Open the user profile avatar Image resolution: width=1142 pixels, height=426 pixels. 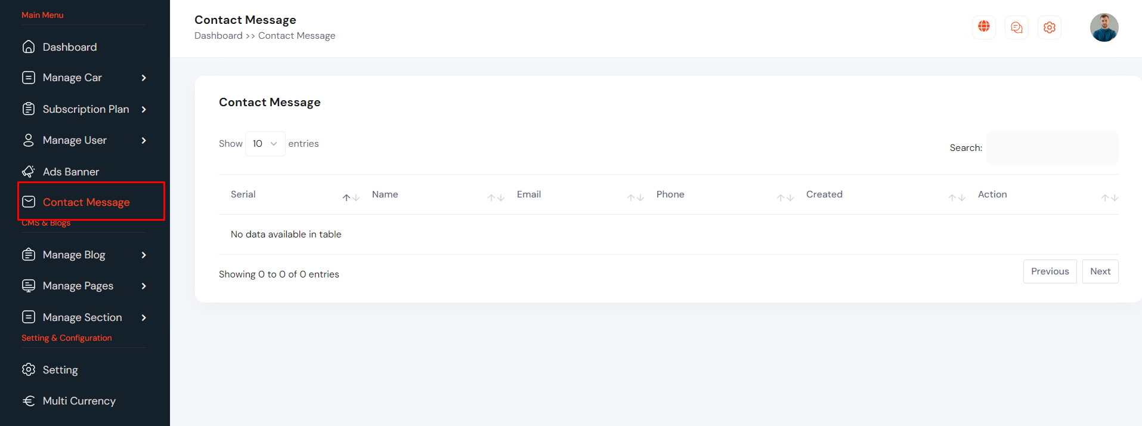(x=1104, y=27)
